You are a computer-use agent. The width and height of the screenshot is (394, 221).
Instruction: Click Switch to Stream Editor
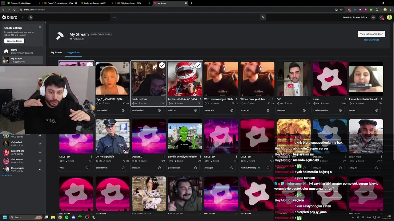coord(355,17)
